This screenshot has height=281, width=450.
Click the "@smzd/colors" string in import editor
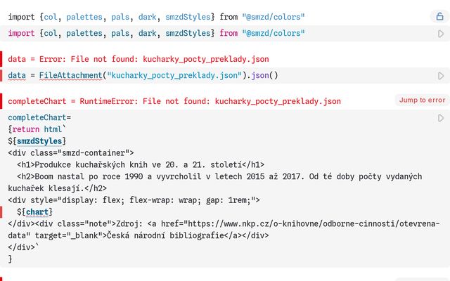pos(274,33)
